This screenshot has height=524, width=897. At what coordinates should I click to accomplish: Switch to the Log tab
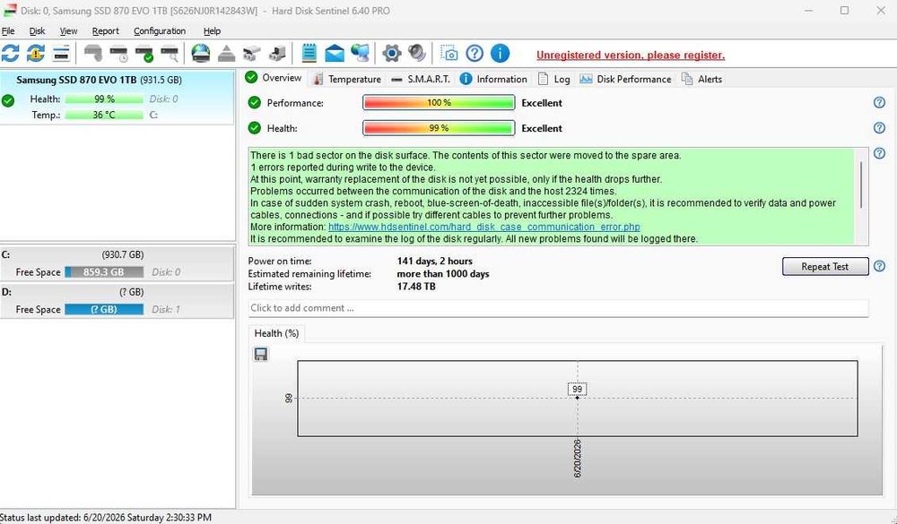click(x=553, y=80)
